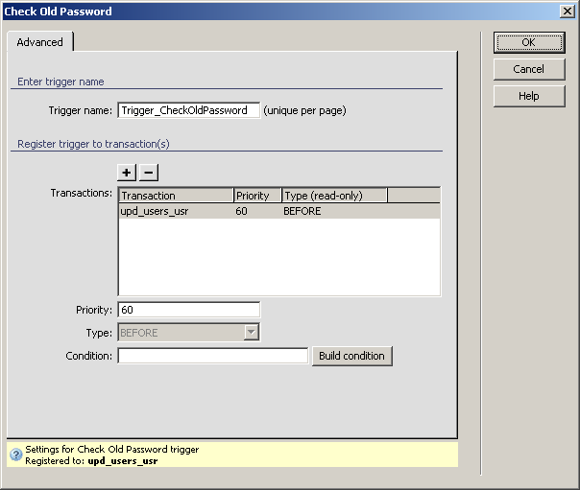Click the BEFORE cell in the transactions list
Screen dimensions: 580x490
pyautogui.click(x=302, y=211)
